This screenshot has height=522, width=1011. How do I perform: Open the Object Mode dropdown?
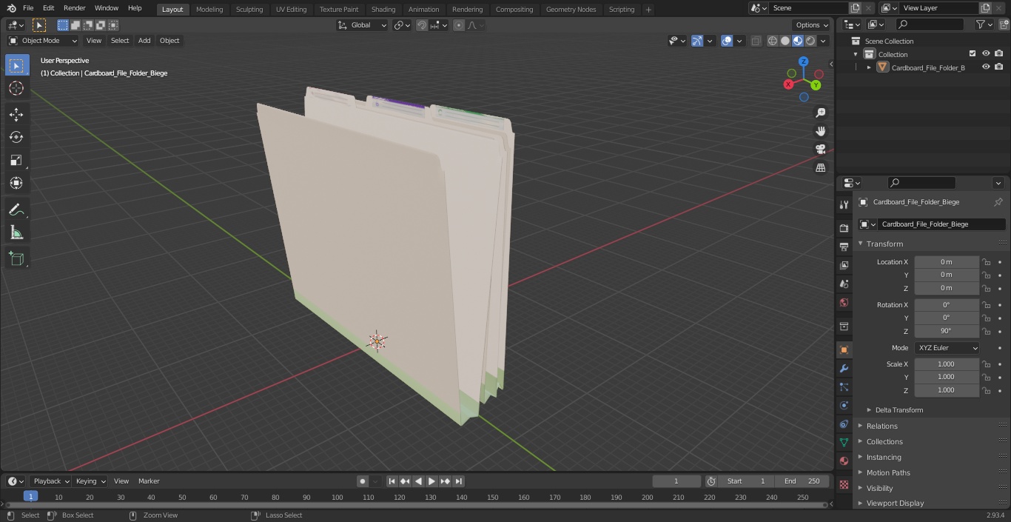[x=43, y=41]
